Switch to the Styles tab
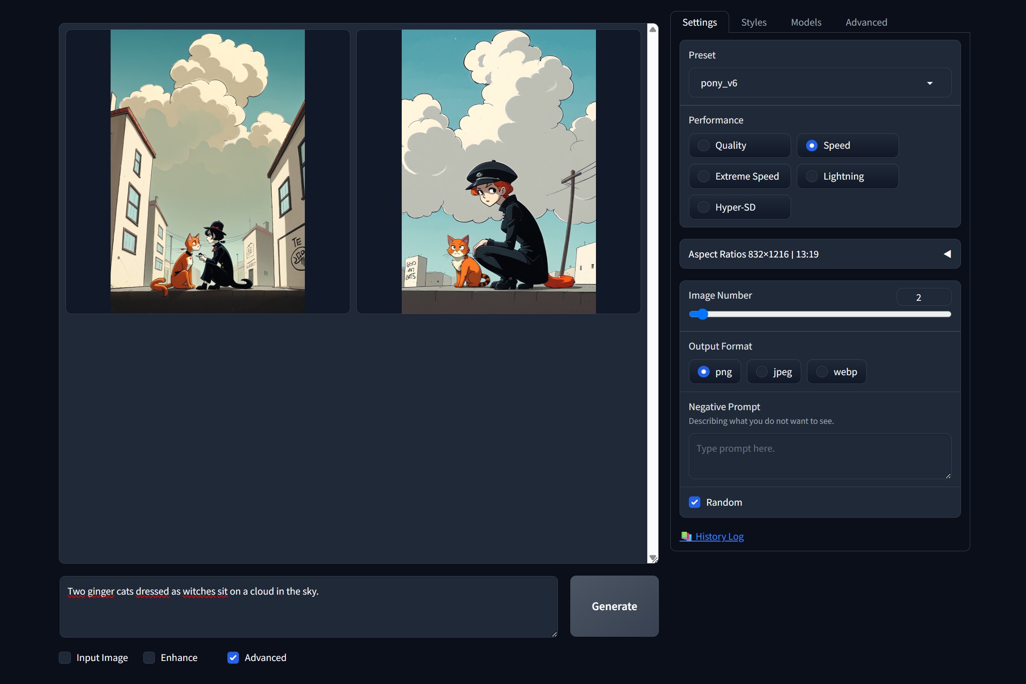1026x684 pixels. click(x=753, y=22)
